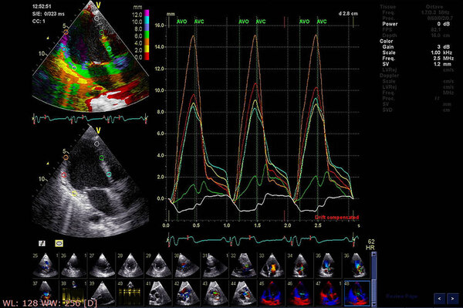Open thumbnail 32
Image resolution: width=463 pixels, height=308 pixels.
point(243,265)
